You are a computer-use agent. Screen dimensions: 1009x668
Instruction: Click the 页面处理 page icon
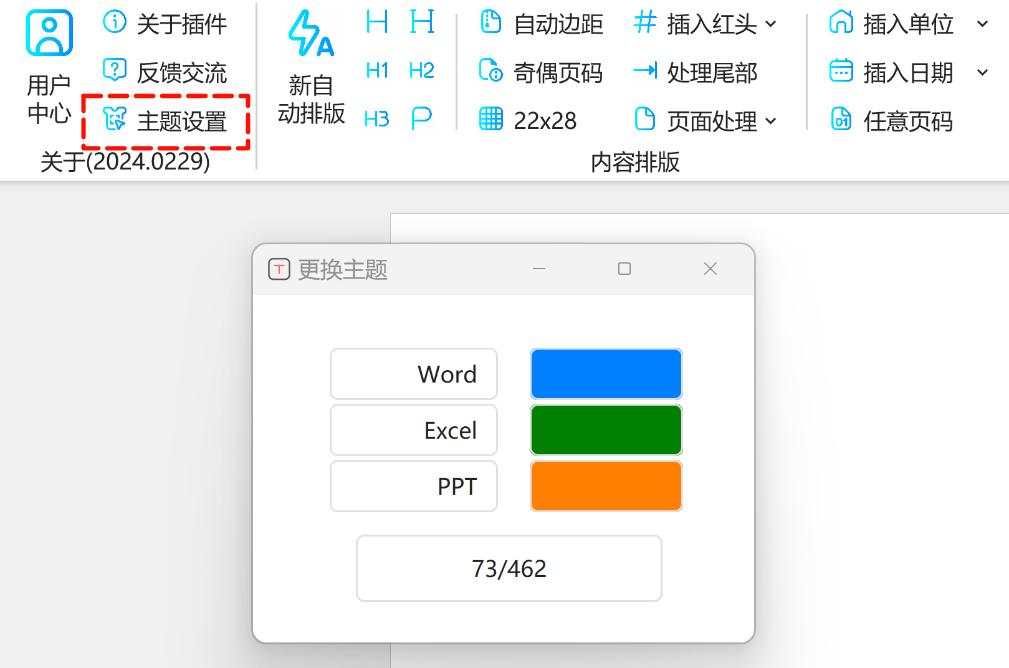[645, 118]
